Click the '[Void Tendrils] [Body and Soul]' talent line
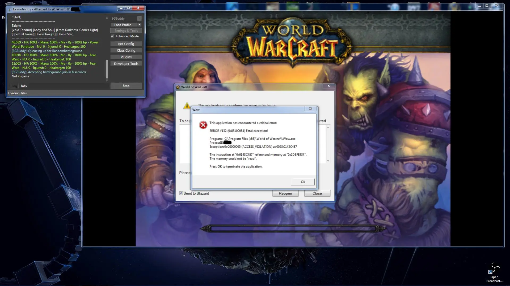This screenshot has width=510, height=286. 55,30
